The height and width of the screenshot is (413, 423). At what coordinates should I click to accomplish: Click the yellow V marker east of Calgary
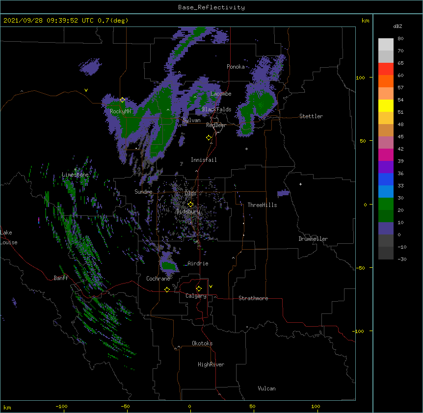click(211, 286)
